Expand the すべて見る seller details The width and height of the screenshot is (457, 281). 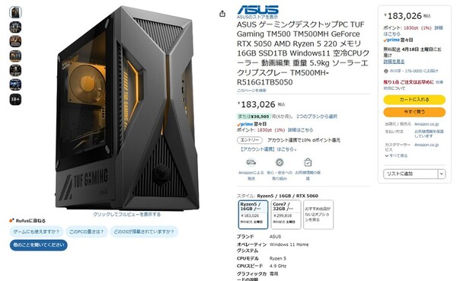point(396,155)
